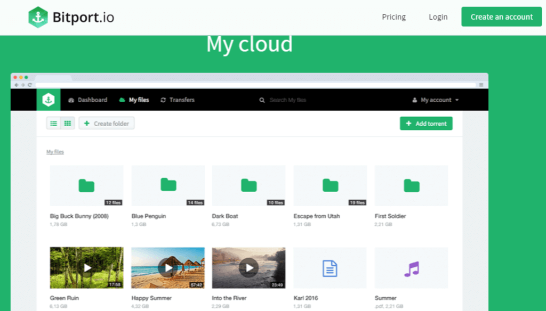546x311 pixels.
Task: Click the 23:49 duration label
Action: tap(277, 284)
